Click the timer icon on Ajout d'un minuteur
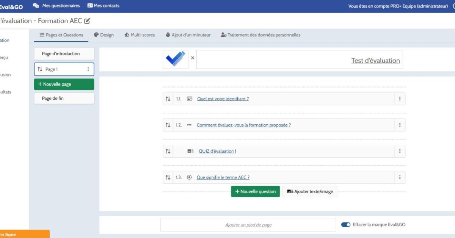This screenshot has width=455, height=238. click(x=168, y=34)
